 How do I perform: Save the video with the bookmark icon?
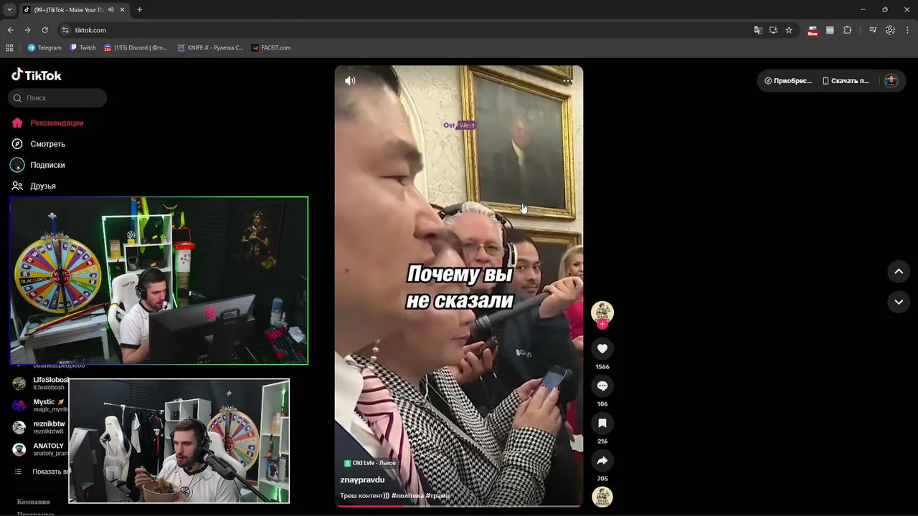click(x=602, y=424)
